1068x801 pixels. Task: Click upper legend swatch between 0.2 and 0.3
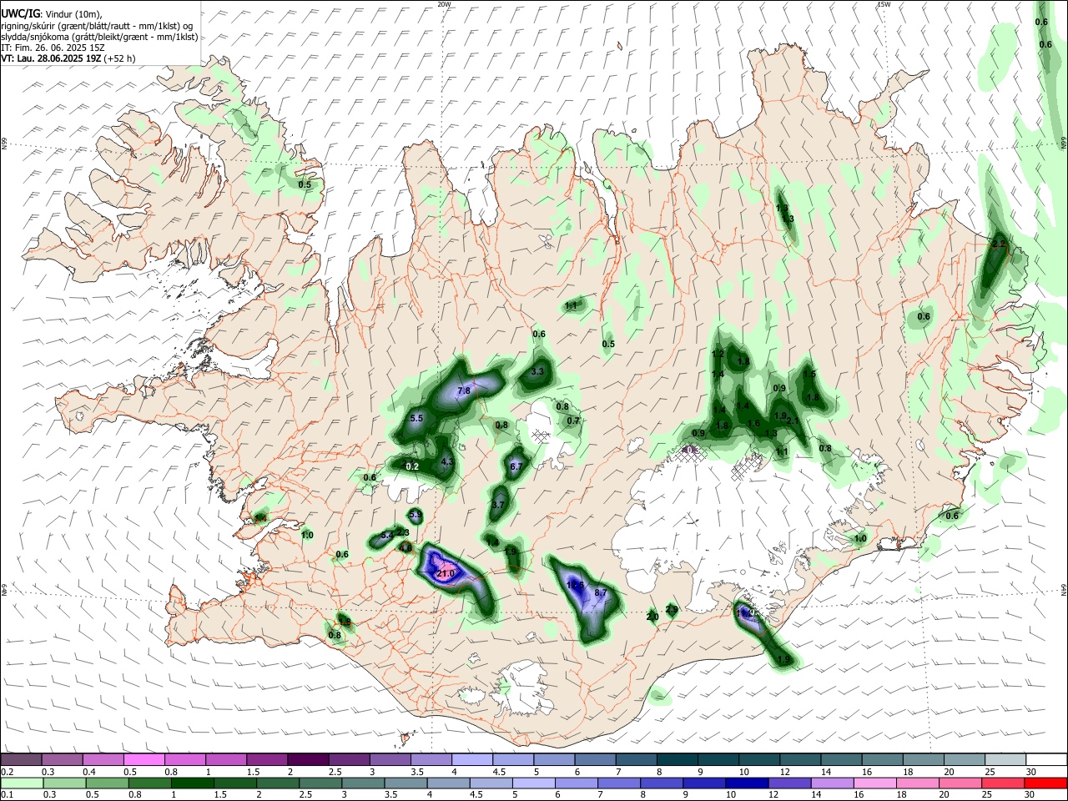(21, 759)
